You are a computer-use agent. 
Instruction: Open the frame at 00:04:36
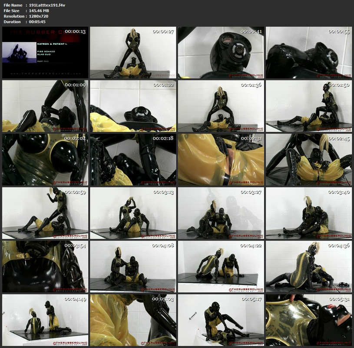point(309,267)
